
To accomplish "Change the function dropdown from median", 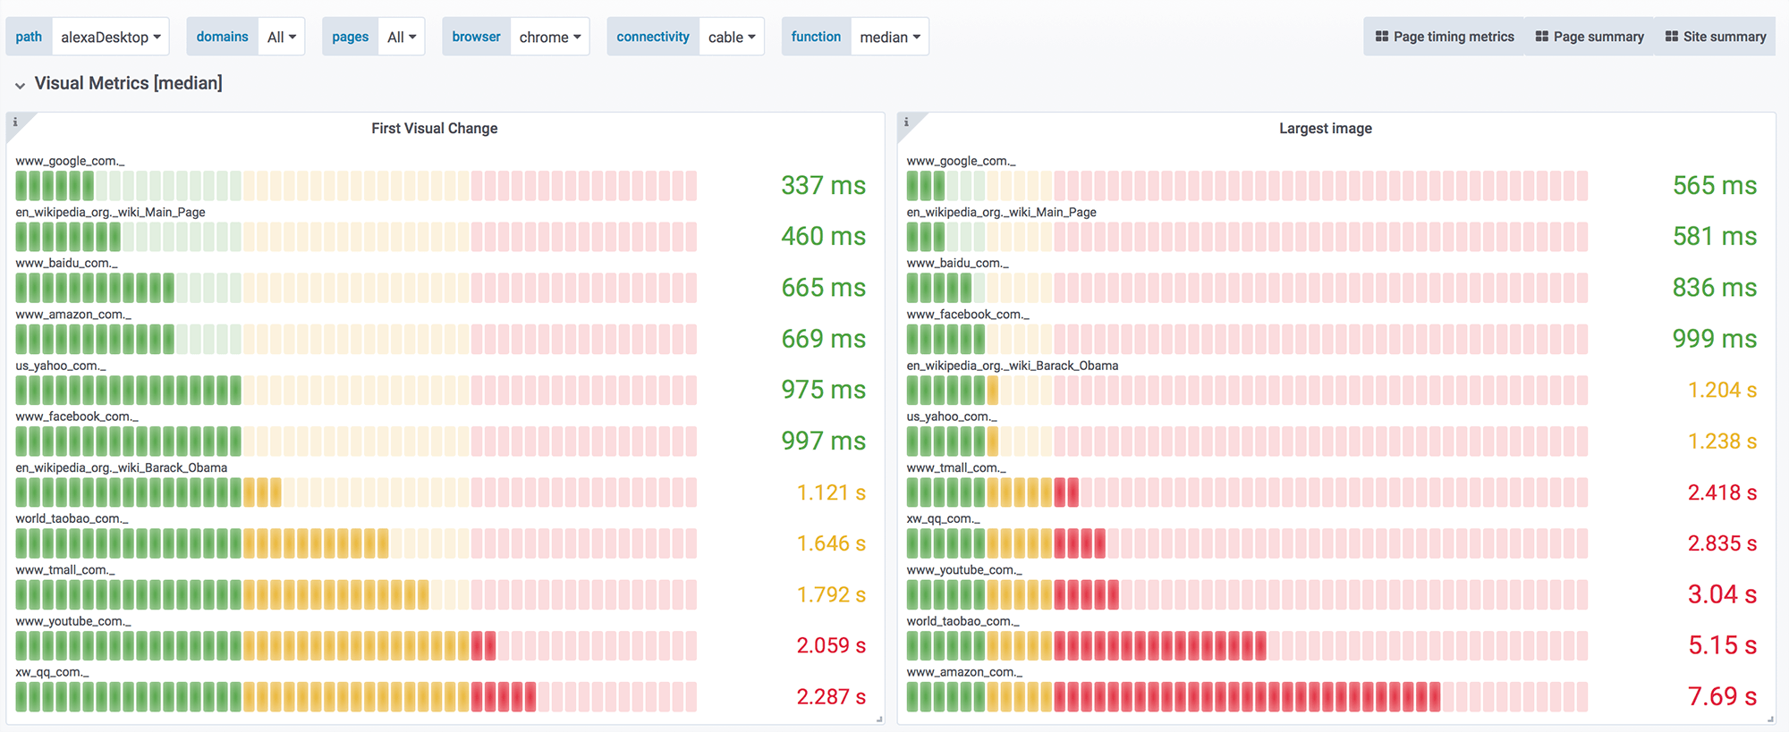I will pyautogui.click(x=889, y=37).
